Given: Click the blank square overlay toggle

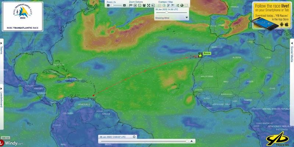Looking at the screenshot, I should tap(186, 6).
